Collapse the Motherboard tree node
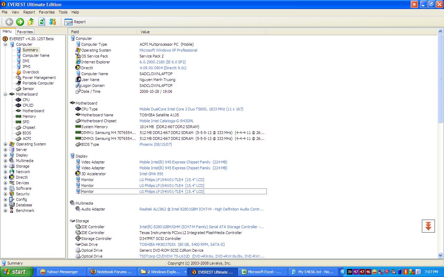 6,94
